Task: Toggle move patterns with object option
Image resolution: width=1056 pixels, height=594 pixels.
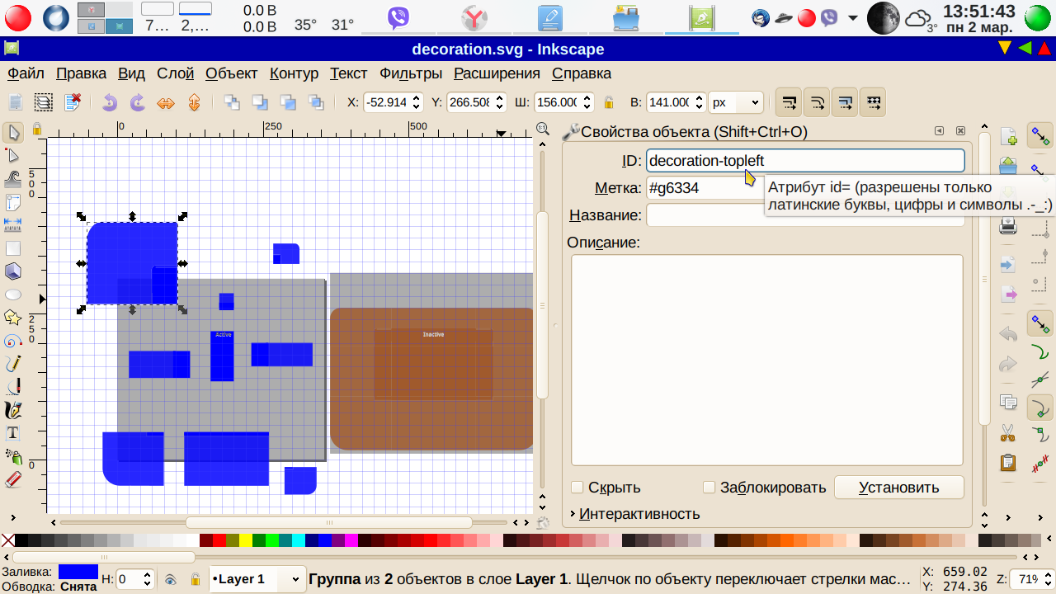Action: [x=874, y=102]
